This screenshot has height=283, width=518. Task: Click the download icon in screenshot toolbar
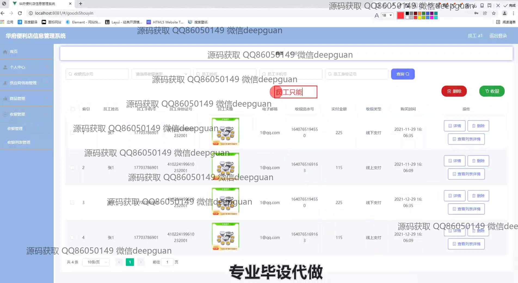coord(474,5)
